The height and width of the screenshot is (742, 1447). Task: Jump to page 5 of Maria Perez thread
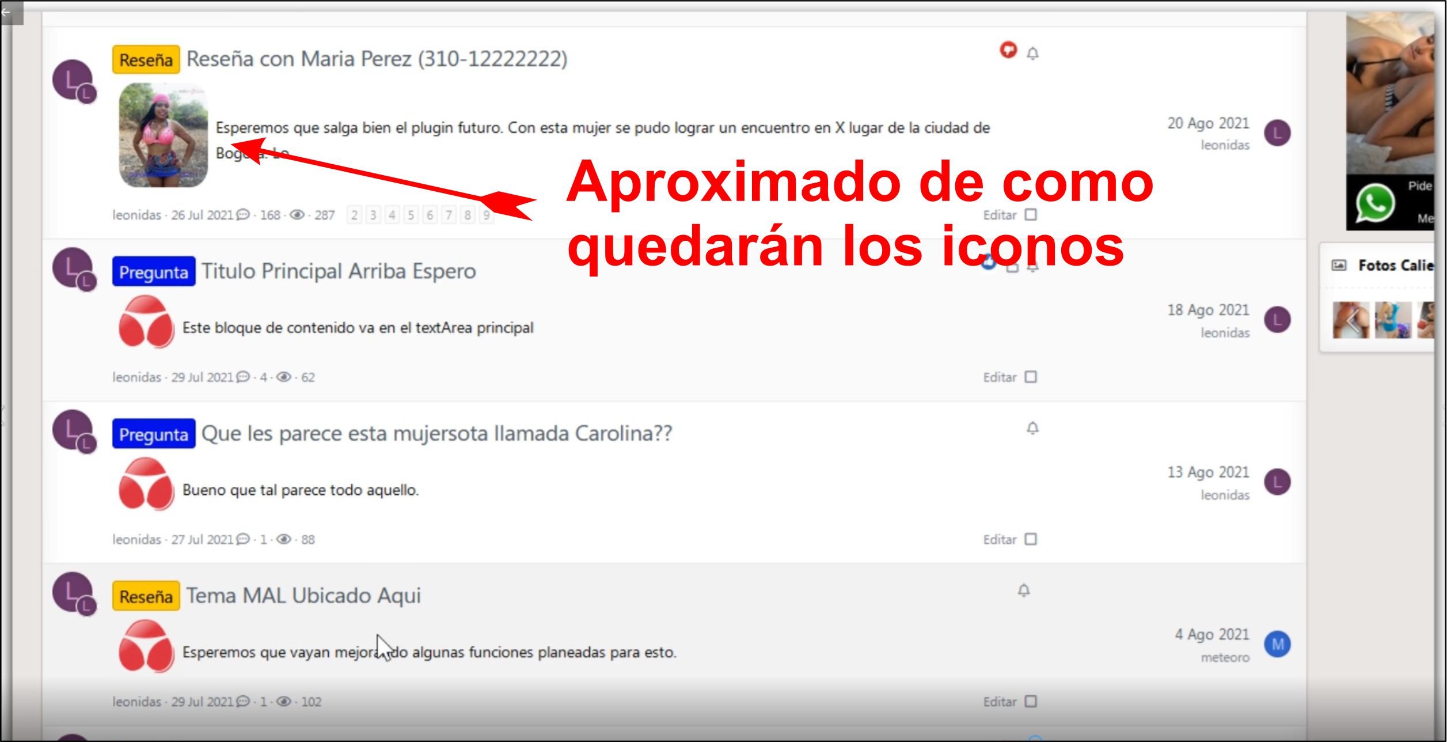411,215
